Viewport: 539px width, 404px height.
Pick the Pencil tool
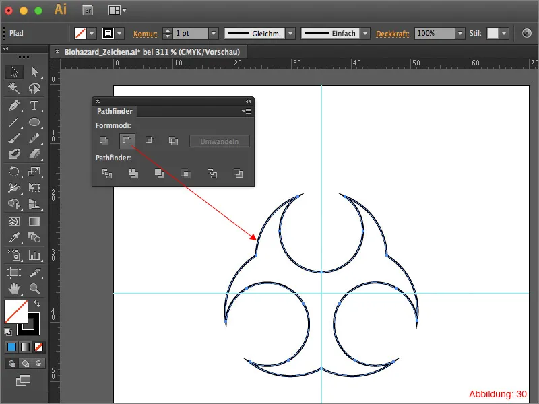[x=34, y=138]
